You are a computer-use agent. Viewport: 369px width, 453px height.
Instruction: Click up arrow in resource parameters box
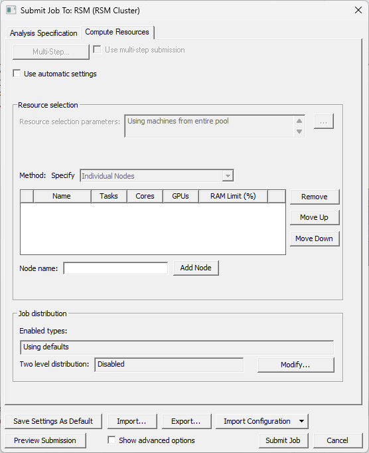299,121
